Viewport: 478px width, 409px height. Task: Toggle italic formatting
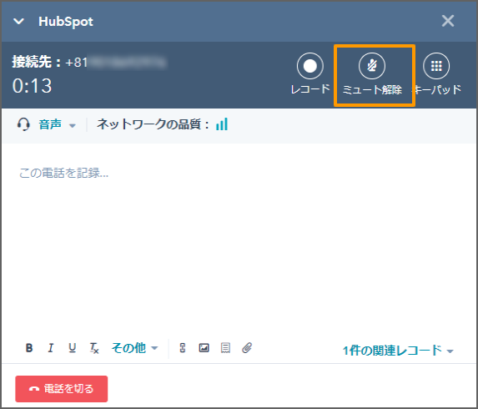click(x=51, y=348)
